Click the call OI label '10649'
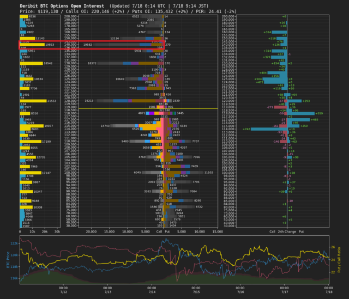 tap(120, 79)
